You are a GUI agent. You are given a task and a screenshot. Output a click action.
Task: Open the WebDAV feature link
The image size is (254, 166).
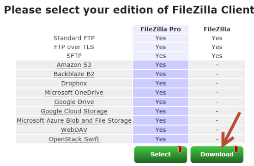click(x=74, y=130)
